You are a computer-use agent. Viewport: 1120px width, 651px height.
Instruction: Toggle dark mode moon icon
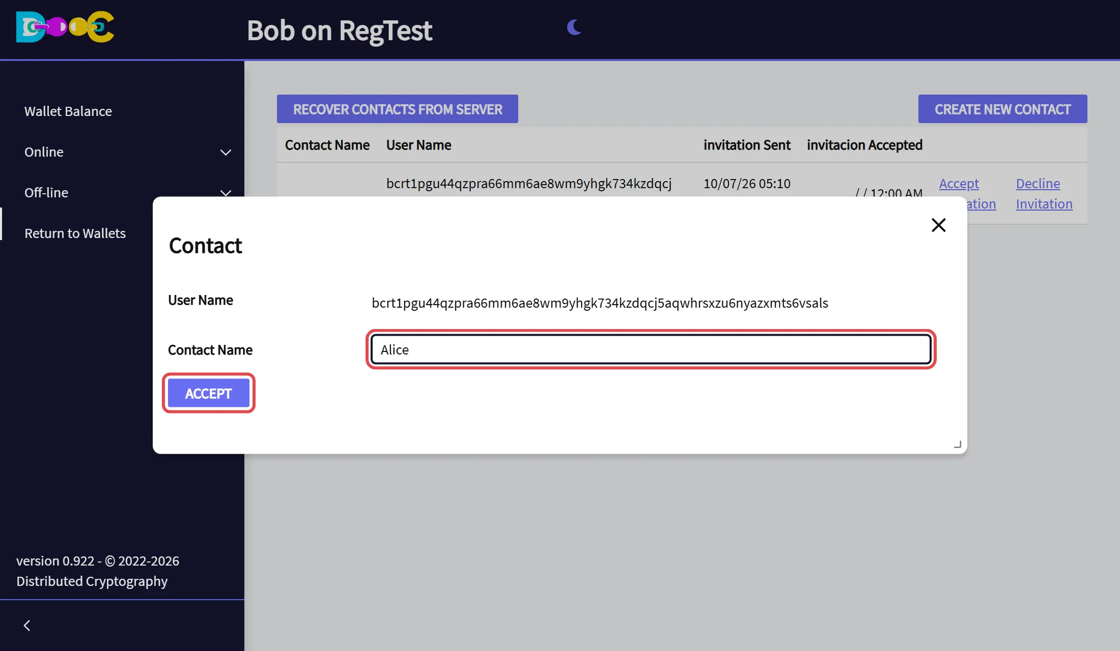[x=574, y=27]
